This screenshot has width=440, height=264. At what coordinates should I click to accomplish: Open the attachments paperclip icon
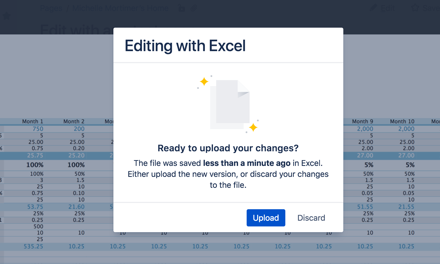point(194,8)
